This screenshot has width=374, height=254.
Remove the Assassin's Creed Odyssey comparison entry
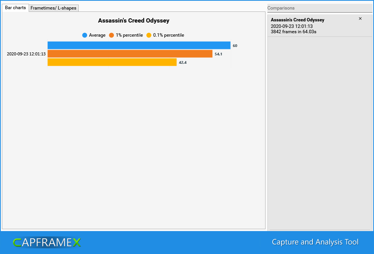click(x=360, y=19)
